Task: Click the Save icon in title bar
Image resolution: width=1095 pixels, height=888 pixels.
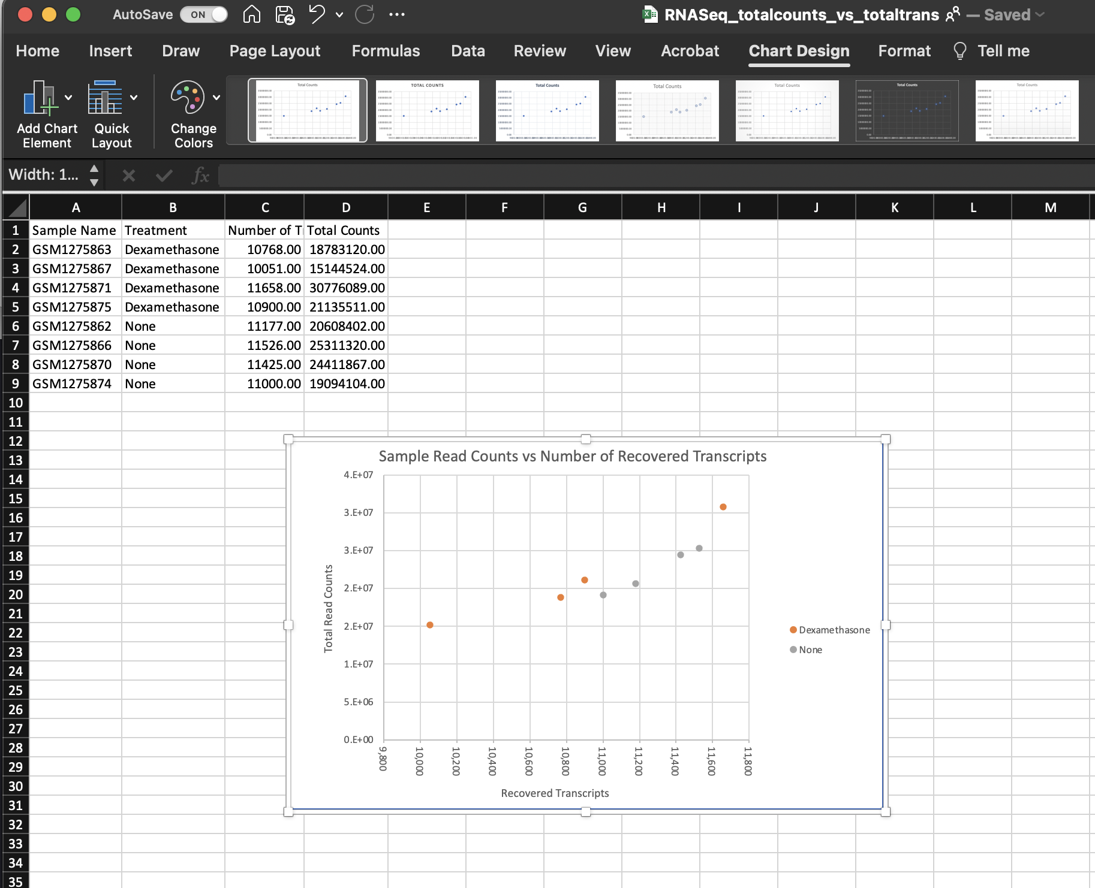Action: coord(285,14)
